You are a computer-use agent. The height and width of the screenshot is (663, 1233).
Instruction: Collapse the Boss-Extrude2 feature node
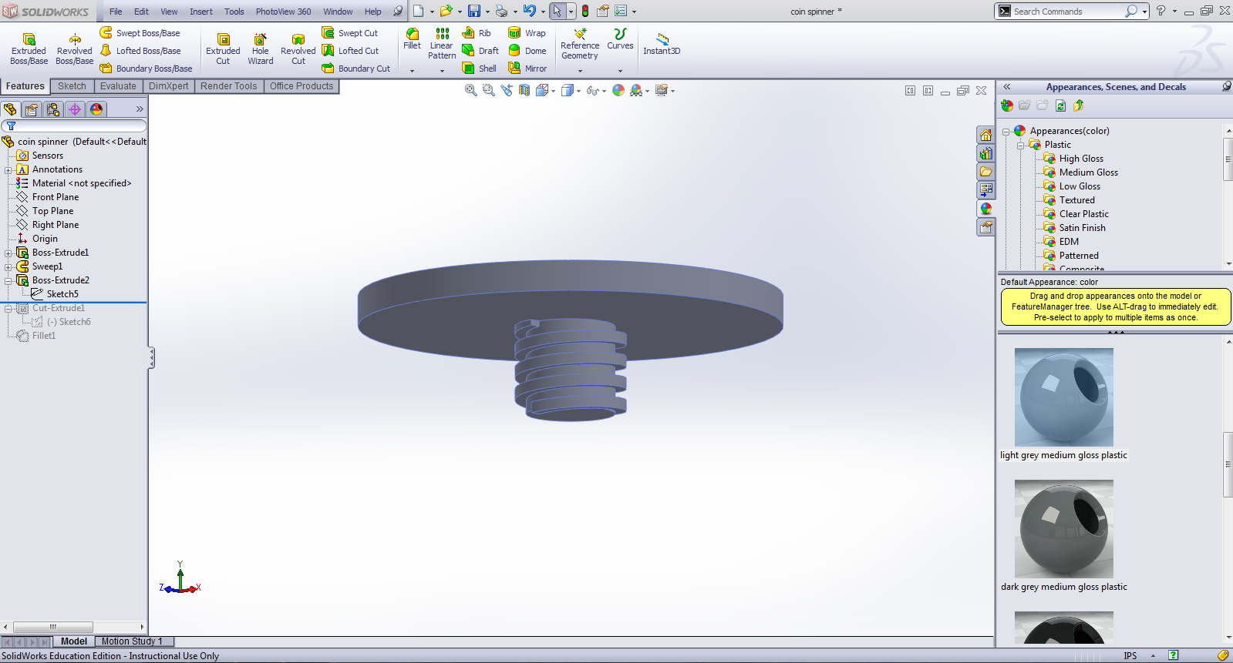[8, 281]
